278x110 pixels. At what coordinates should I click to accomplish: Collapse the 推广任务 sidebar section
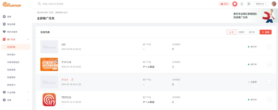click(28, 40)
